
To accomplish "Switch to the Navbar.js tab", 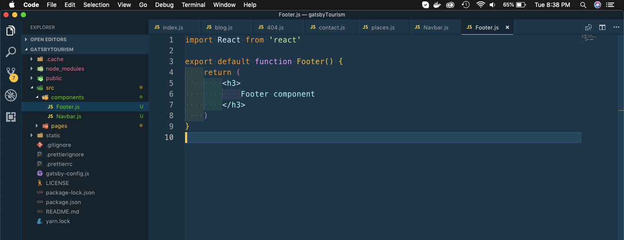I will click(x=435, y=27).
